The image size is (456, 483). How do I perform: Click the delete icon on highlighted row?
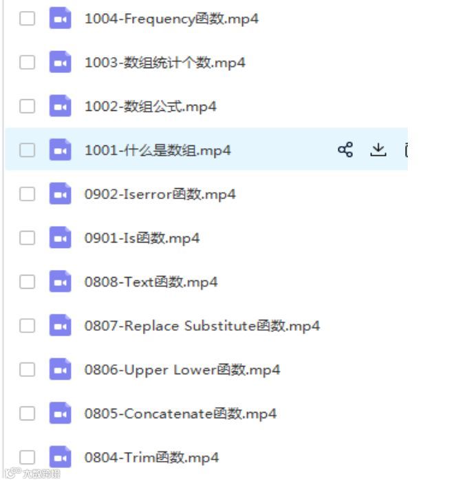click(x=406, y=150)
